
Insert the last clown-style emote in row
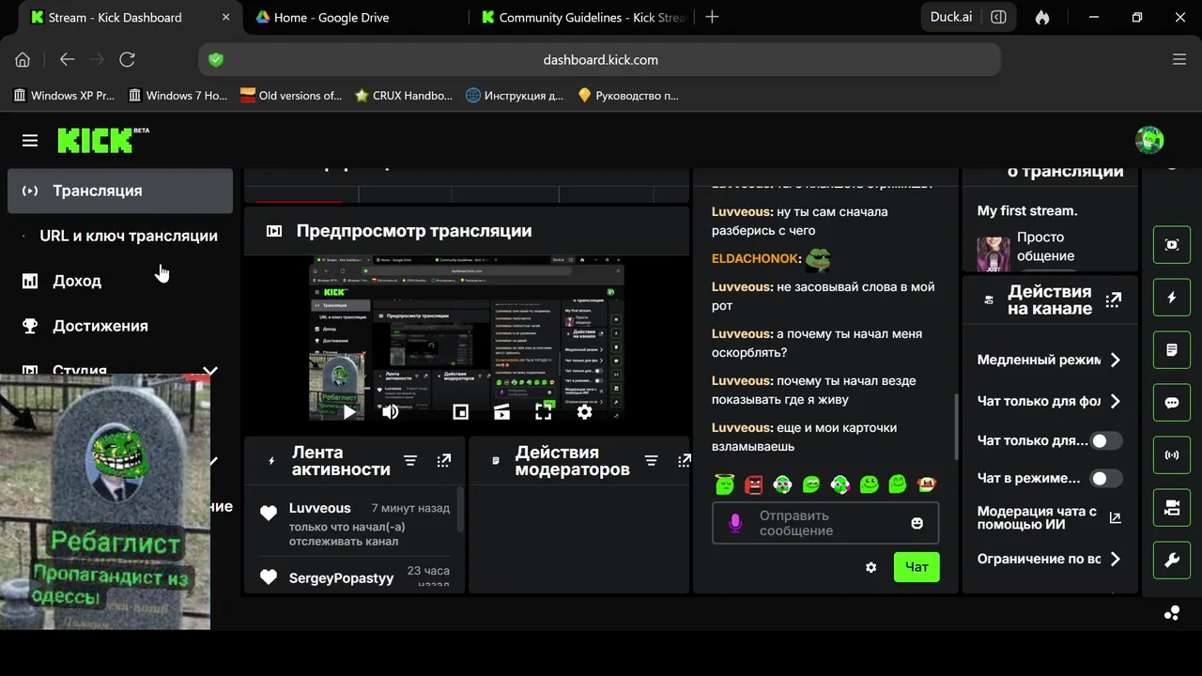pos(927,484)
